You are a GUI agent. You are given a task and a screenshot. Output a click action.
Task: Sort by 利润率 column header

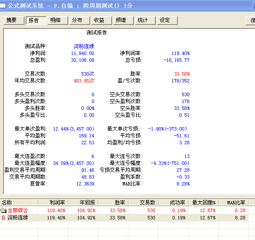pyautogui.click(x=53, y=203)
